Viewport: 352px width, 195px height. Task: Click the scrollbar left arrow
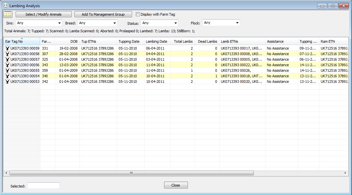(x=6, y=173)
